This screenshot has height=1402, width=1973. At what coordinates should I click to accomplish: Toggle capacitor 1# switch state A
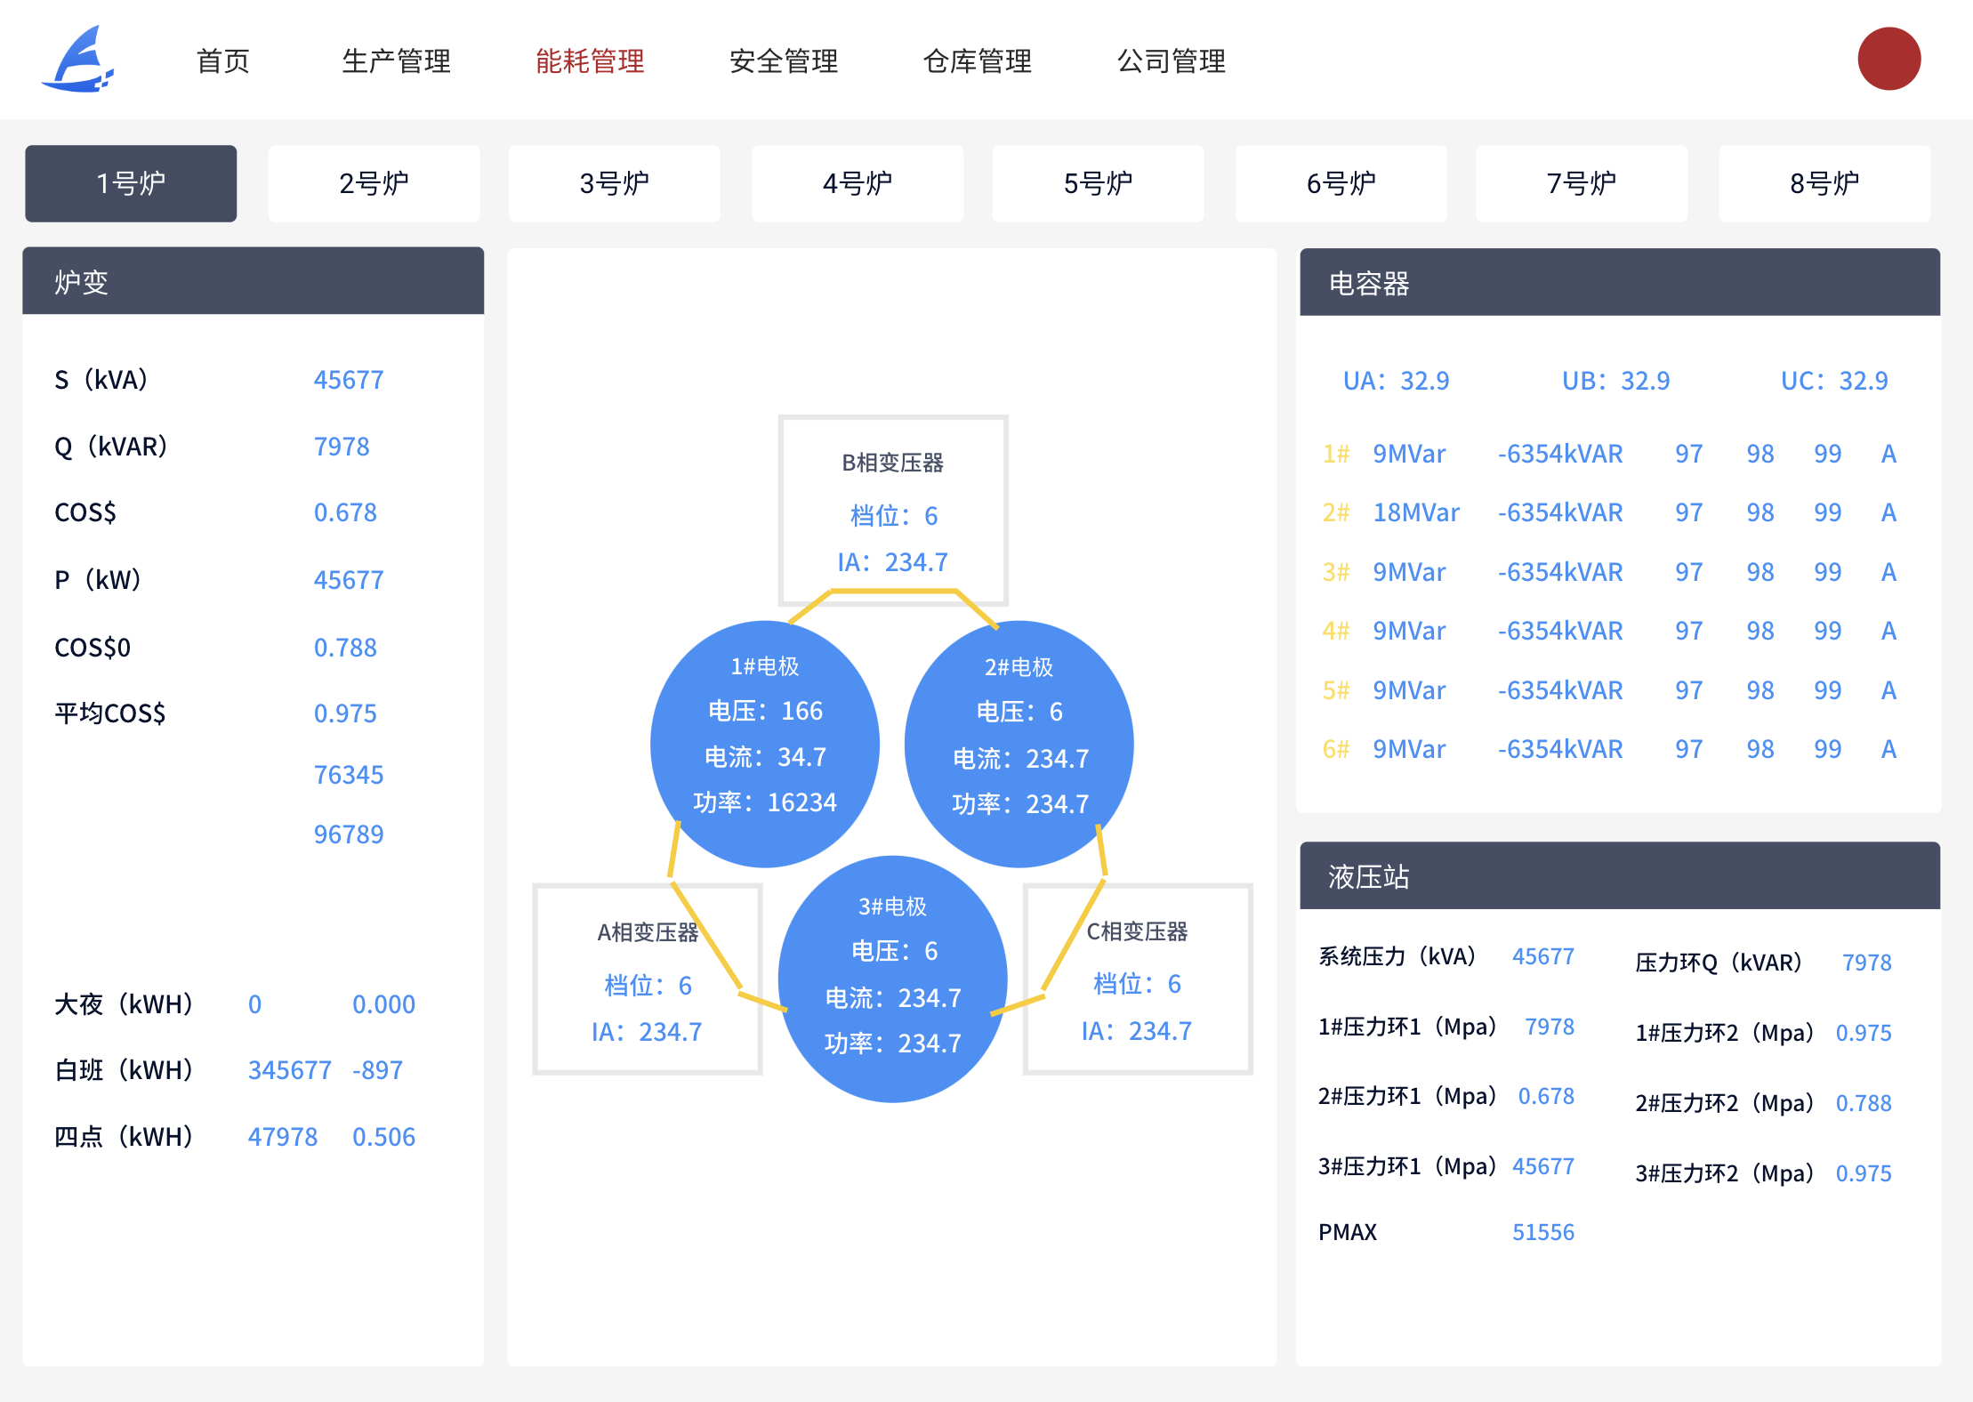[1888, 453]
